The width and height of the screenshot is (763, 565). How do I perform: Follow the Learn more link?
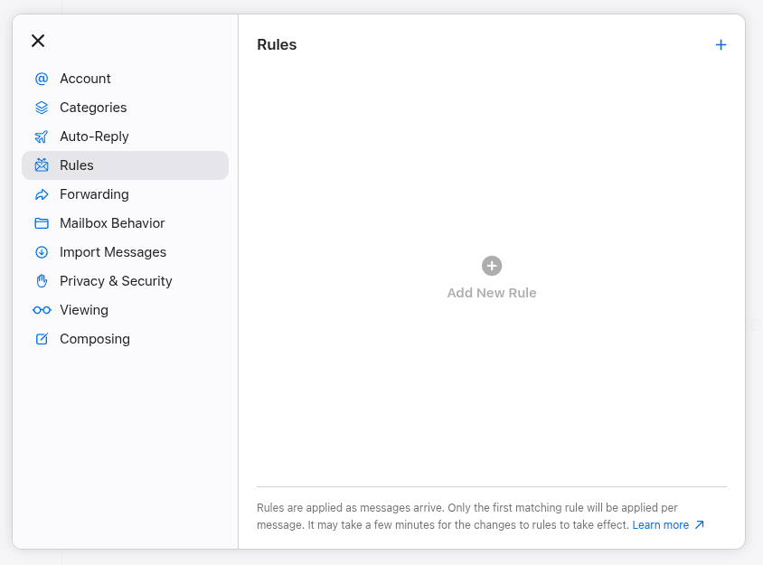(x=660, y=525)
